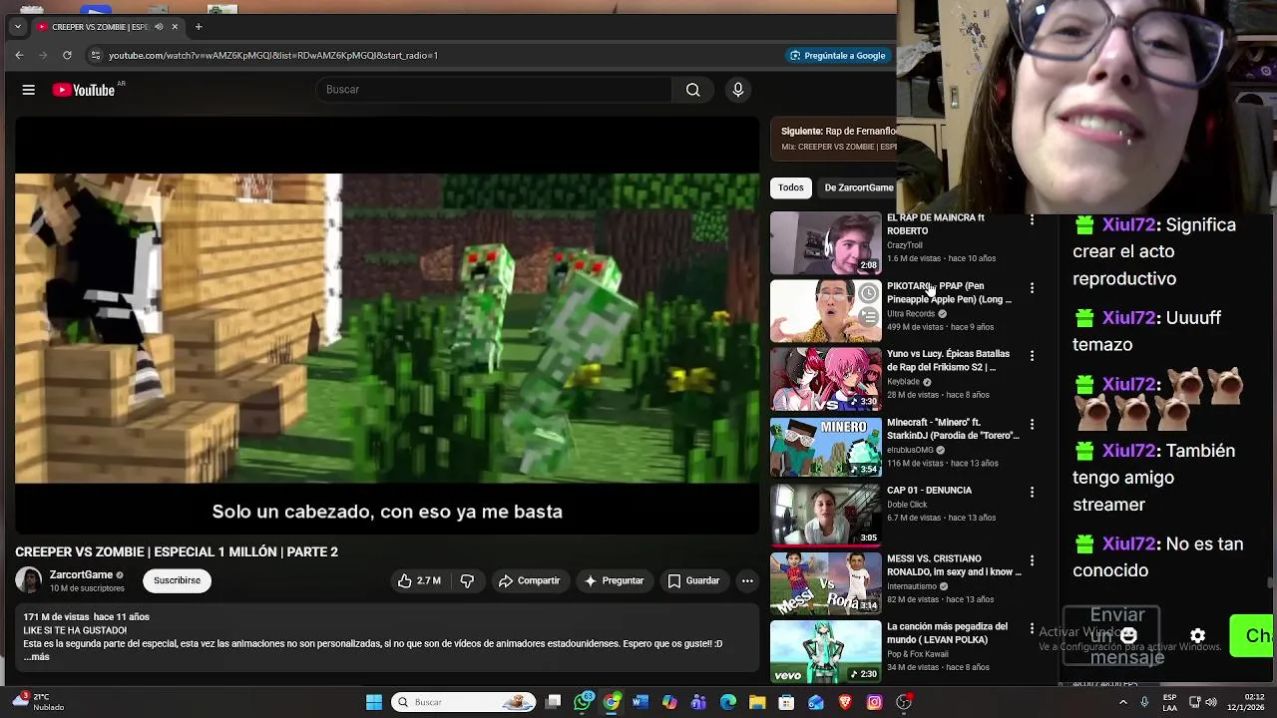
Task: Open the Yuno vs Lucy video thumbnail
Action: click(826, 379)
